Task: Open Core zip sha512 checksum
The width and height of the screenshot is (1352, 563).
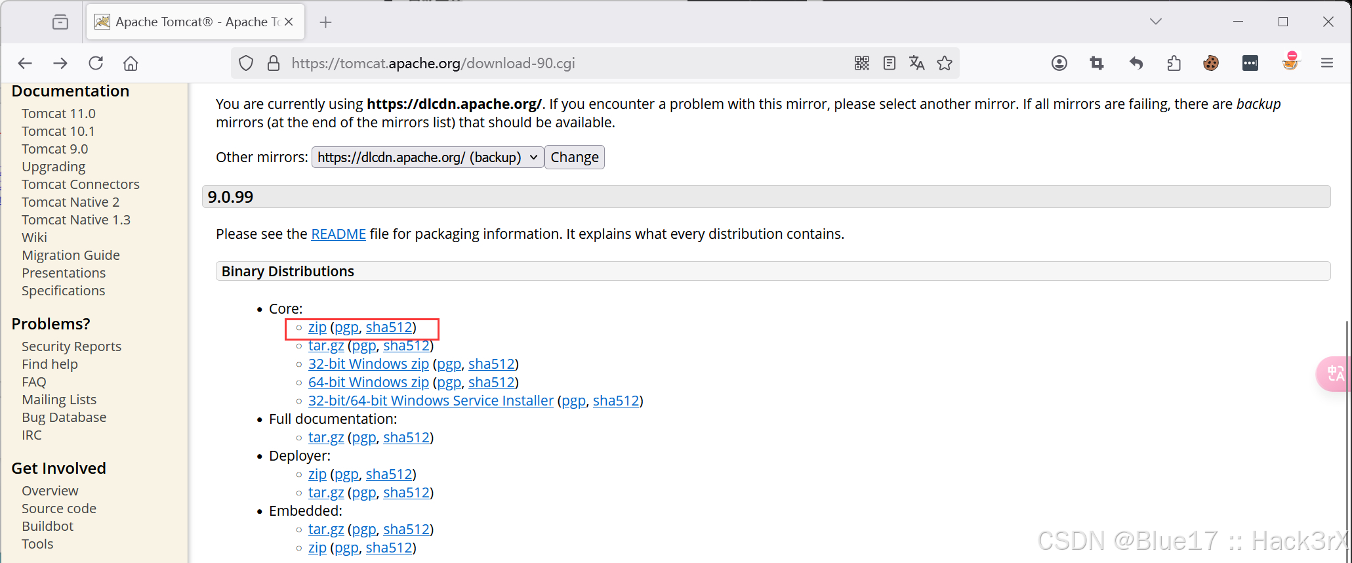Action: coord(389,327)
